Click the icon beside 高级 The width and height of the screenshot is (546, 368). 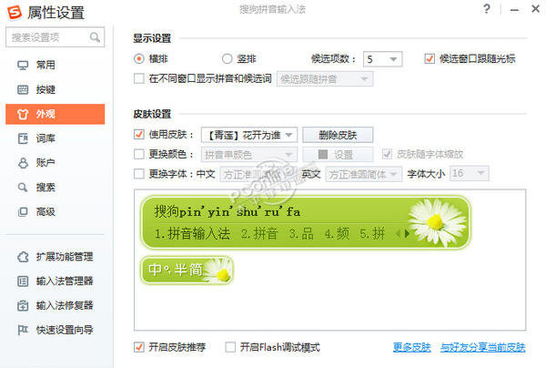coord(23,211)
